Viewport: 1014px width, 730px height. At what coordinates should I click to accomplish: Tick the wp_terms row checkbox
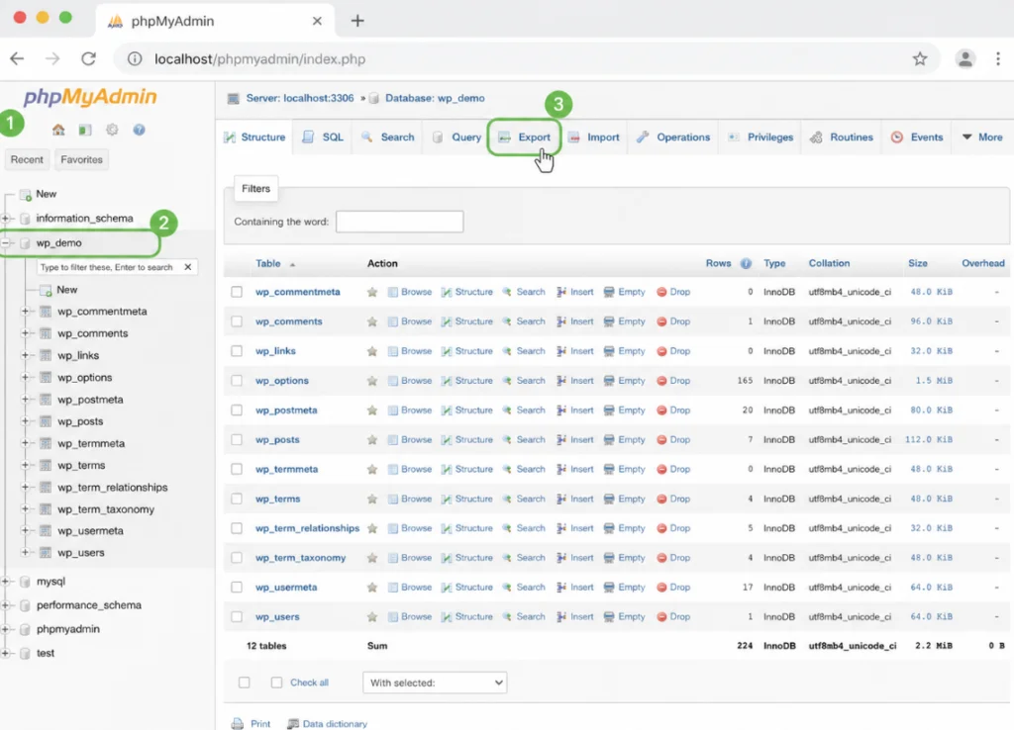coord(237,499)
